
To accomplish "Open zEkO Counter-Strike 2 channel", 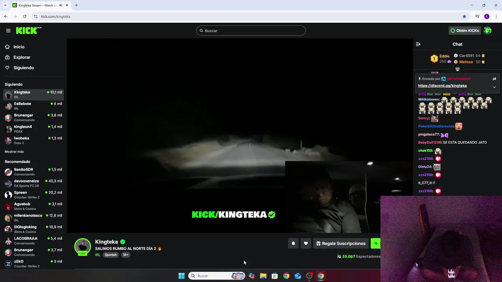I will tap(33, 264).
